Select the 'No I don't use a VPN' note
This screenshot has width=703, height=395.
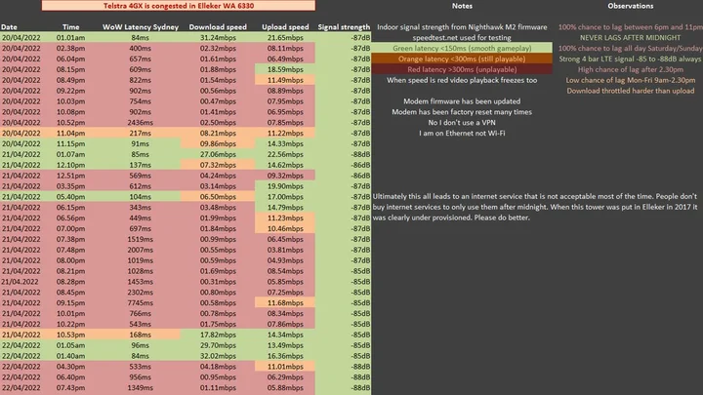pos(462,122)
